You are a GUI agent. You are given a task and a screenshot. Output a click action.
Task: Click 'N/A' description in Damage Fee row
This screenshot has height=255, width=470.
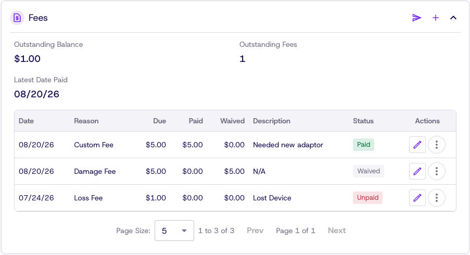click(x=259, y=171)
